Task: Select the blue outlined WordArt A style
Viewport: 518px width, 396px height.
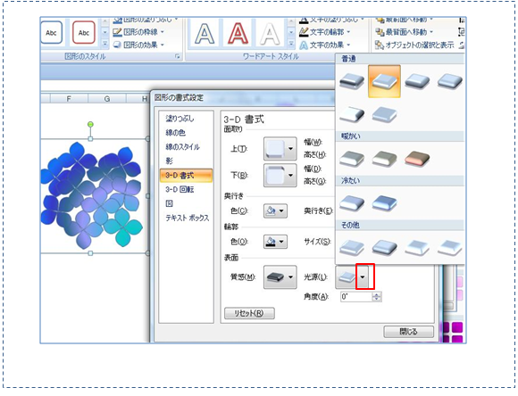Action: coord(205,33)
